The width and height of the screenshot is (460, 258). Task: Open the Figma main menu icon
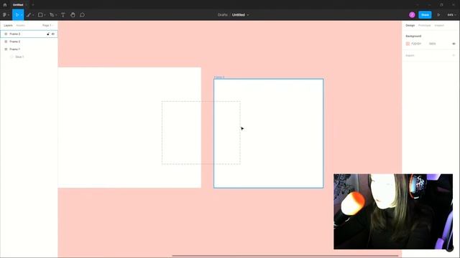click(4, 14)
